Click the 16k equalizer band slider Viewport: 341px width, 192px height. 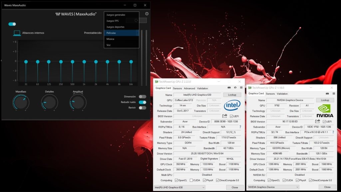pyautogui.click(x=131, y=62)
